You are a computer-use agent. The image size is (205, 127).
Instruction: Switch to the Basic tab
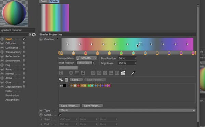click(x=44, y=1)
